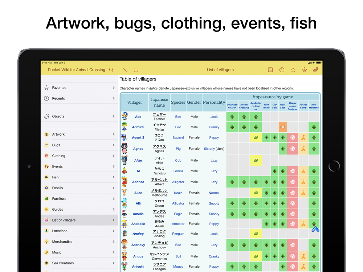This screenshot has width=363, height=272.
Task: Click the house icon in Agnes's Happy Home Designer cell
Action: [293, 149]
